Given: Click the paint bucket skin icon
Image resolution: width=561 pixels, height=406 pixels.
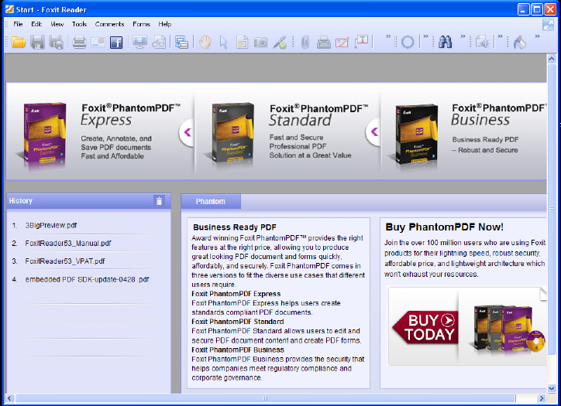Looking at the screenshot, I should (519, 43).
